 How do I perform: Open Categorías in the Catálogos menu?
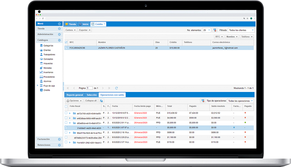(48, 46)
